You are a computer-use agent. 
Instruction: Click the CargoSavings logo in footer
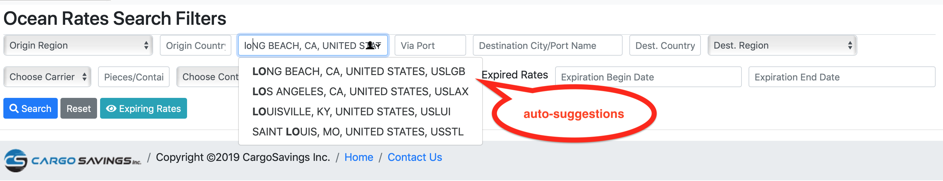(73, 160)
